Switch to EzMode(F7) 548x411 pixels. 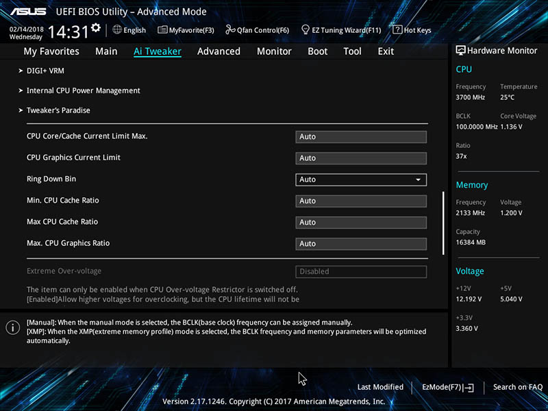pos(448,387)
